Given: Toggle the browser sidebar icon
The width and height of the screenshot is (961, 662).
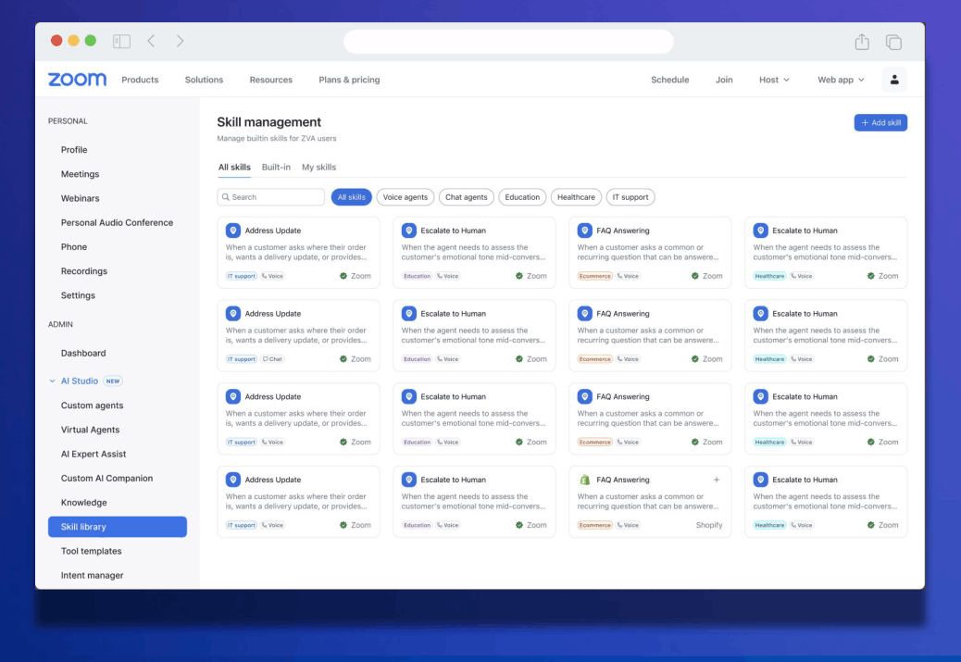Looking at the screenshot, I should point(121,41).
